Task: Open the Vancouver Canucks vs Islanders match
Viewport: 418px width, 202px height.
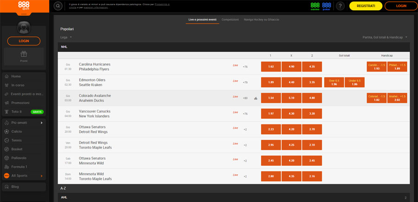Action: pyautogui.click(x=94, y=114)
